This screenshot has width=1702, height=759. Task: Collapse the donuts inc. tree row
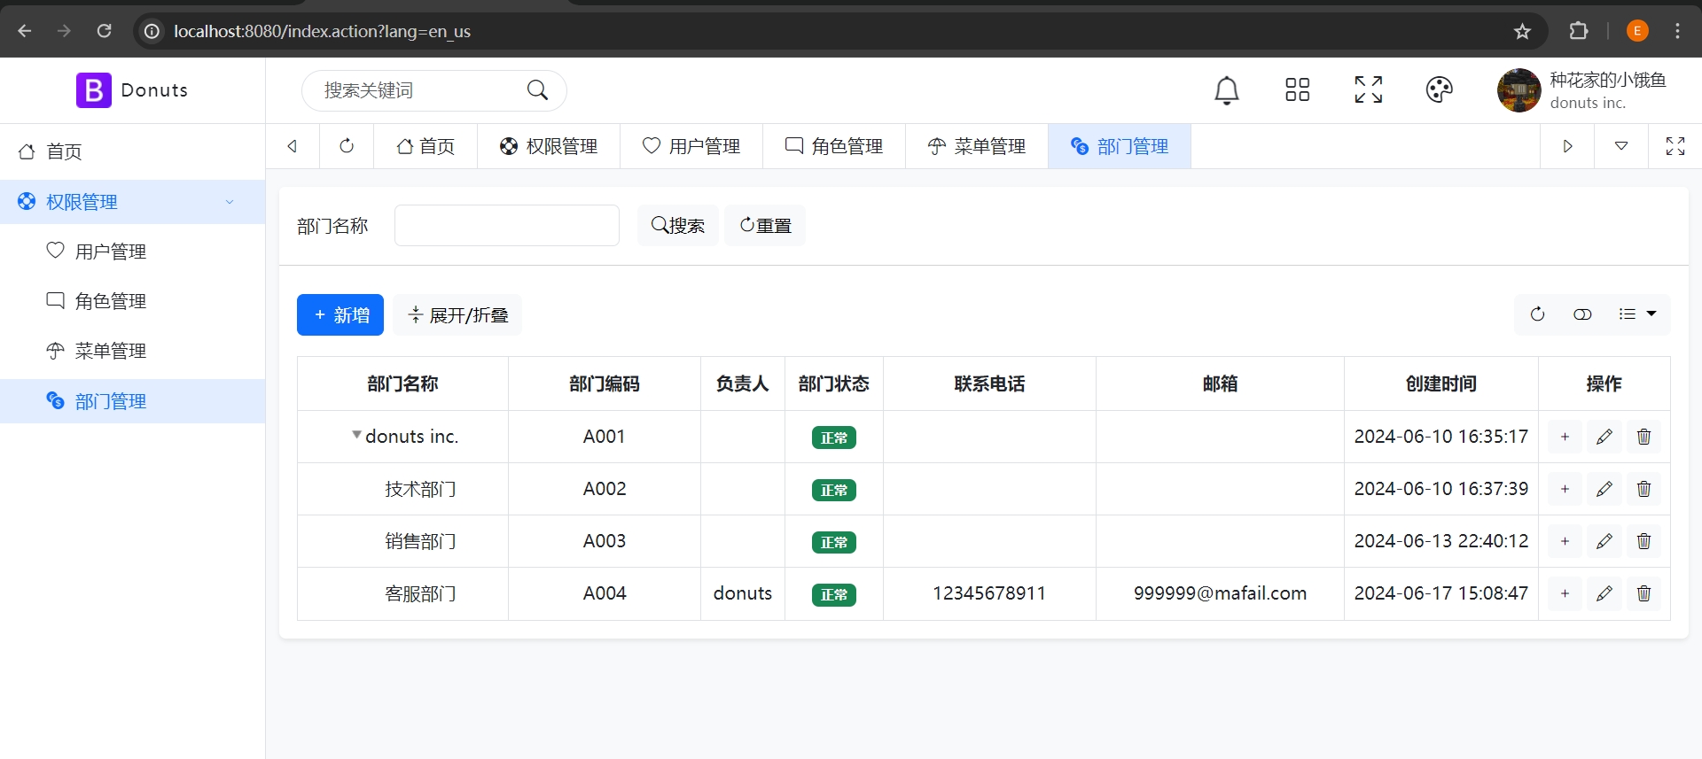click(x=356, y=435)
